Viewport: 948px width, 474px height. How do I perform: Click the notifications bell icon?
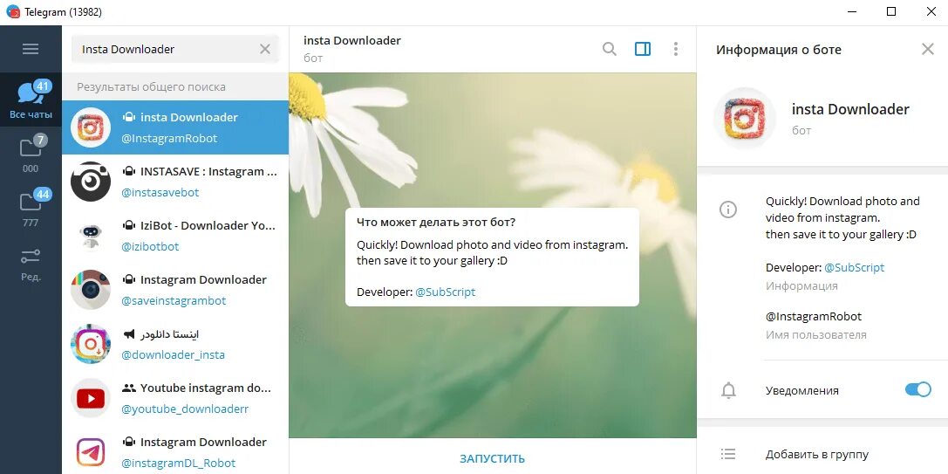pyautogui.click(x=728, y=391)
